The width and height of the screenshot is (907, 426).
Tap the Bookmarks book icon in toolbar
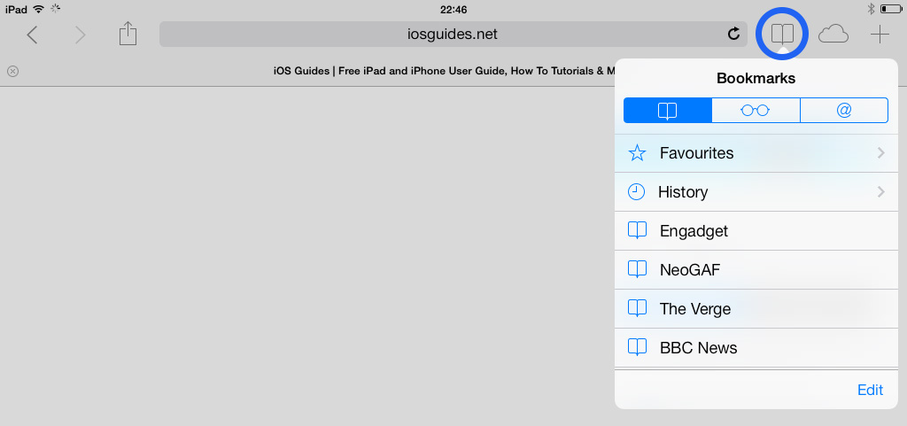(782, 35)
